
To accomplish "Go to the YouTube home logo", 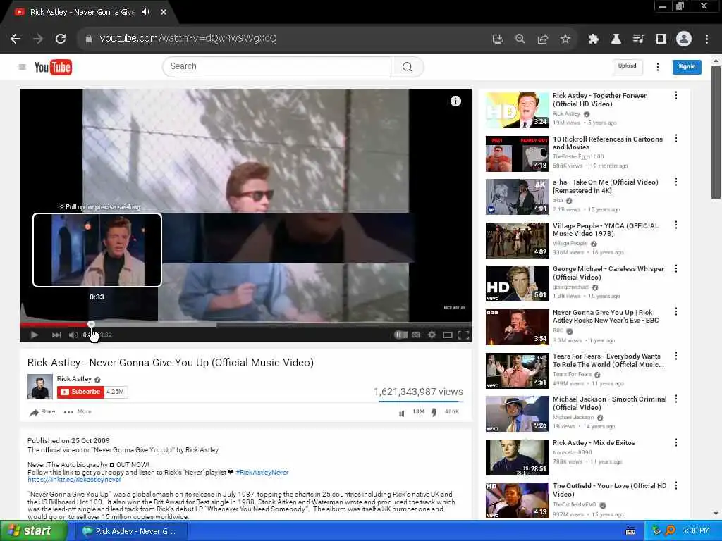I will click(x=53, y=67).
